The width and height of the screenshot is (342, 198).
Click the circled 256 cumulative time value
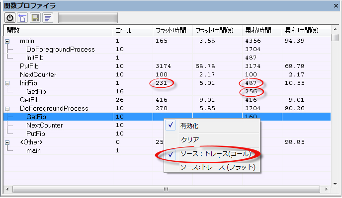pos(251,91)
